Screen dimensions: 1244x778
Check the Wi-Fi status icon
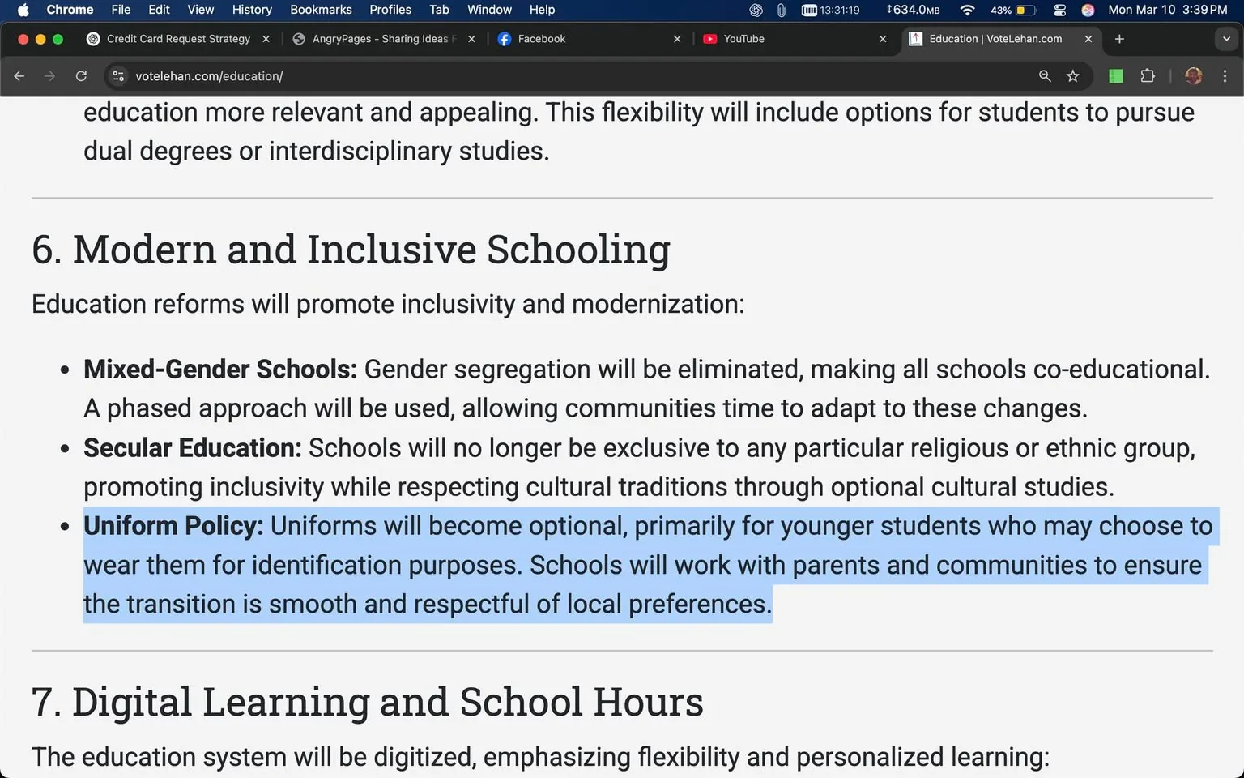click(967, 11)
